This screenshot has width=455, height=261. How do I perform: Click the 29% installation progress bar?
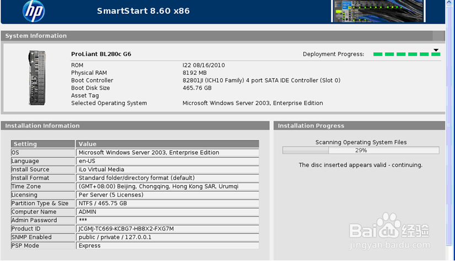361,150
